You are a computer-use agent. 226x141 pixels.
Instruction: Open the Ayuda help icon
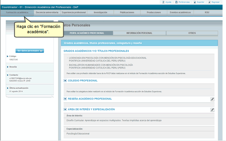pyautogui.click(x=163, y=2)
